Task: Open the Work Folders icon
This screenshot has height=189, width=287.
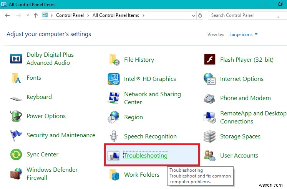Action: coord(114,175)
